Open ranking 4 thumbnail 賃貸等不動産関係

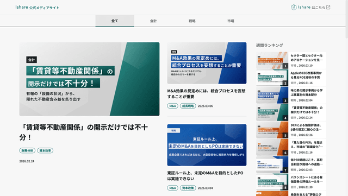(272, 112)
